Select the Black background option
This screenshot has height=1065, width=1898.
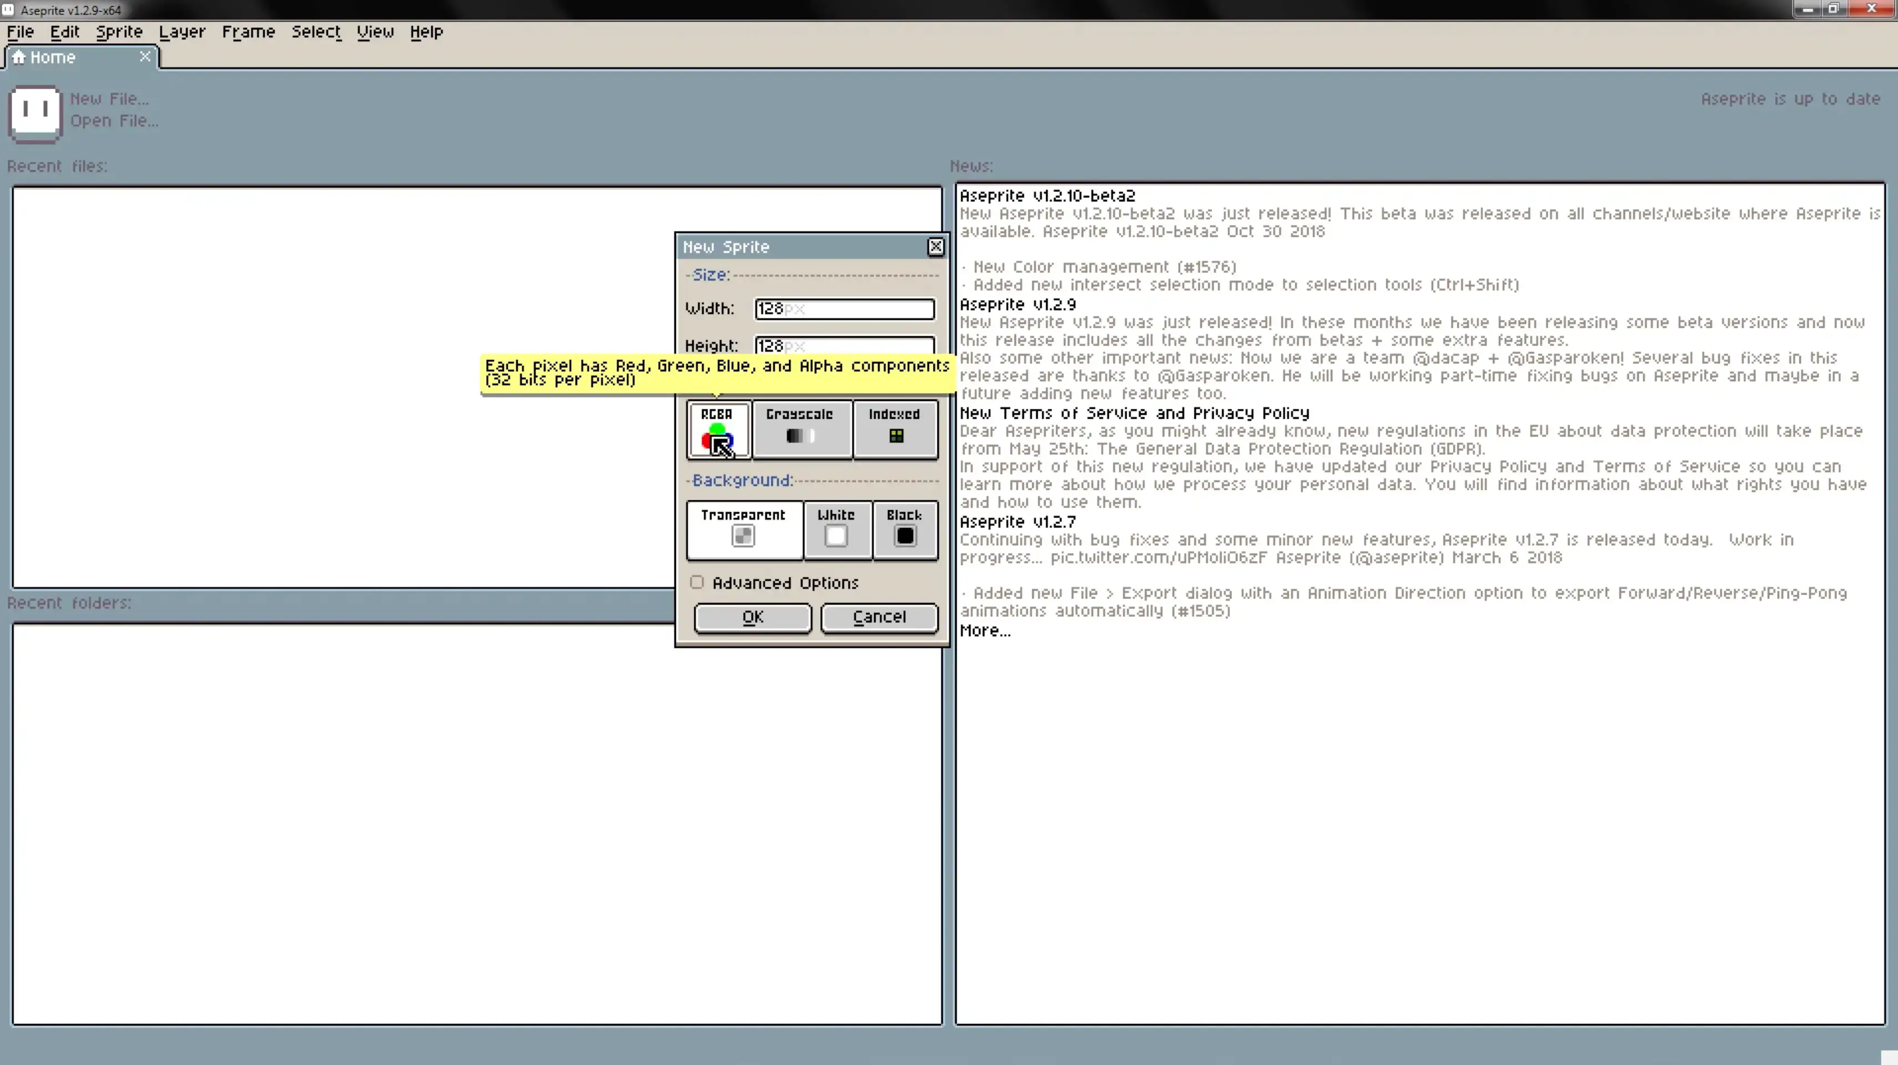point(905,536)
